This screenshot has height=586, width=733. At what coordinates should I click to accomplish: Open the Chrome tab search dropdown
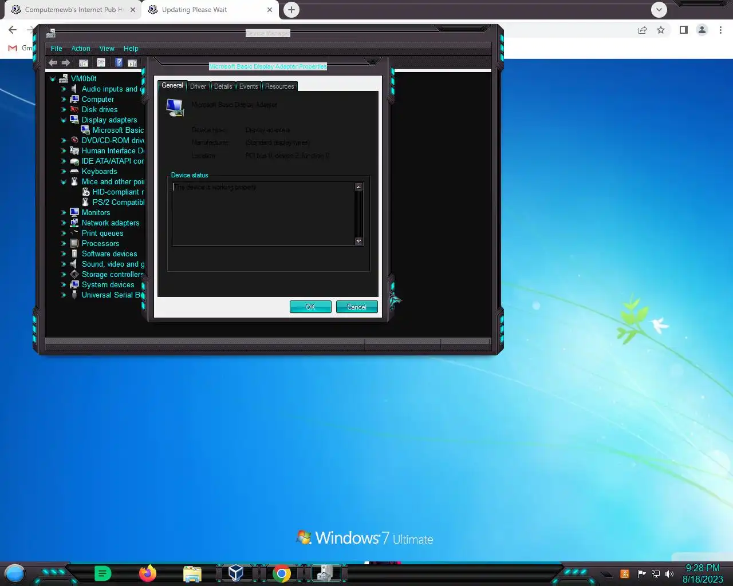point(659,10)
